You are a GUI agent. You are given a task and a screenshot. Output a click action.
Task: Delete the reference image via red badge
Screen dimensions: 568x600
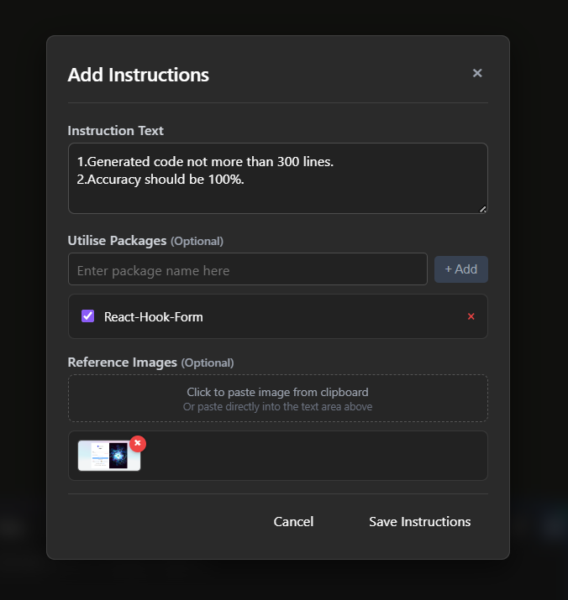(x=138, y=443)
